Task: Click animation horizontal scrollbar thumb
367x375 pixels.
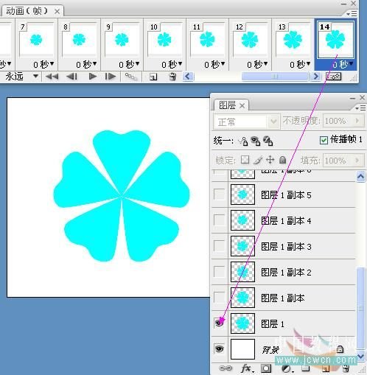Action: 274,77
